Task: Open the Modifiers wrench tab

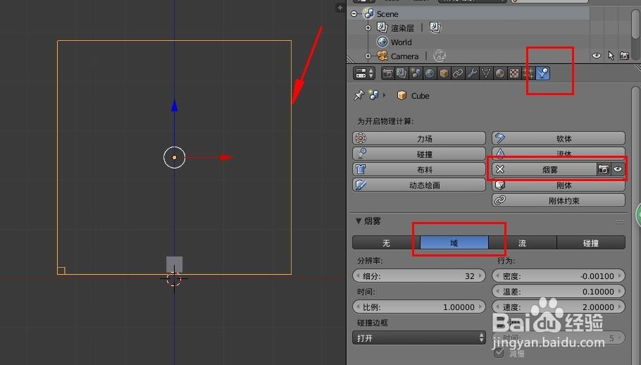Action: [x=472, y=73]
